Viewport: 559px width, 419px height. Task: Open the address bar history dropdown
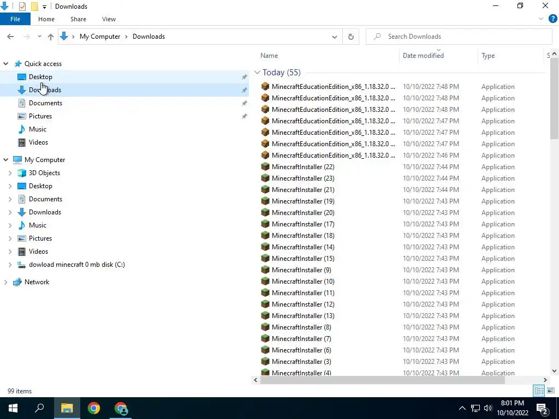(335, 37)
